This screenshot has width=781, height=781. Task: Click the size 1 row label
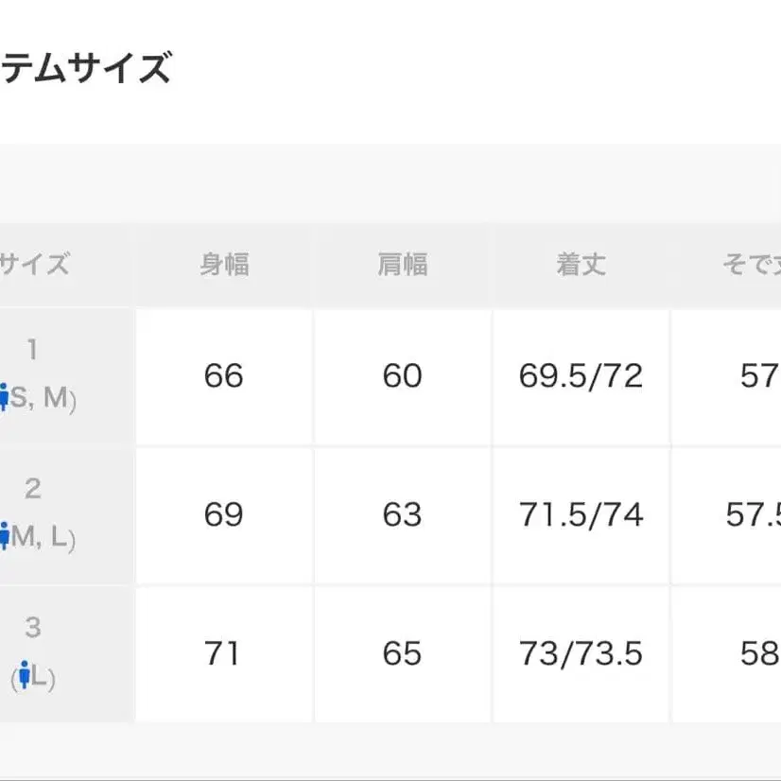(x=33, y=351)
